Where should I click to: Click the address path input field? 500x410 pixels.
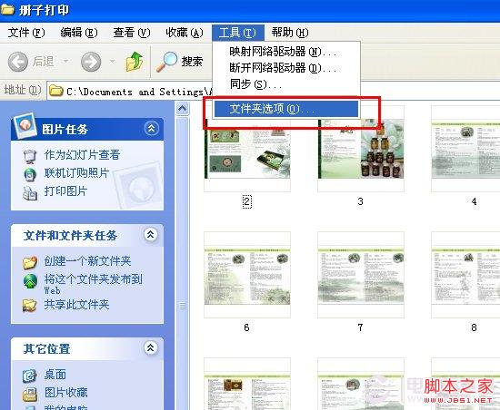tap(130, 91)
